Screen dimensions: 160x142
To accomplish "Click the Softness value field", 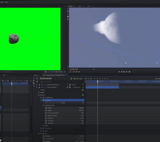I will [82, 118].
